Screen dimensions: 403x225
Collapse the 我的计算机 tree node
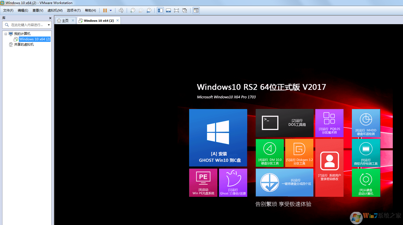(x=6, y=34)
